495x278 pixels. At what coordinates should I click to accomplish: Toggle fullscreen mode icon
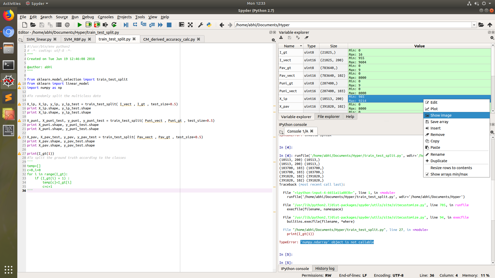(x=190, y=25)
